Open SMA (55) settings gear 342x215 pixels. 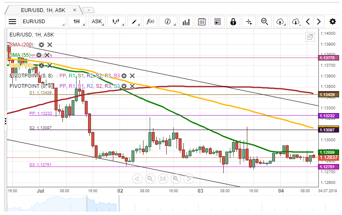coord(38,55)
